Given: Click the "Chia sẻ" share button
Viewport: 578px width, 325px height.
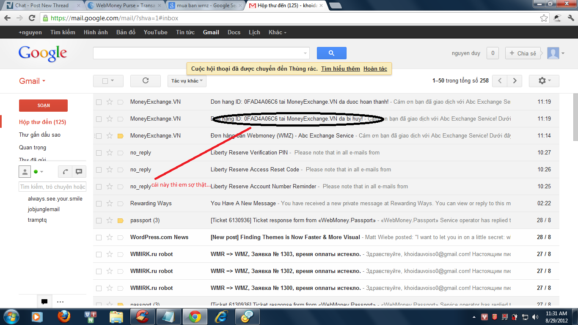Looking at the screenshot, I should coord(523,53).
